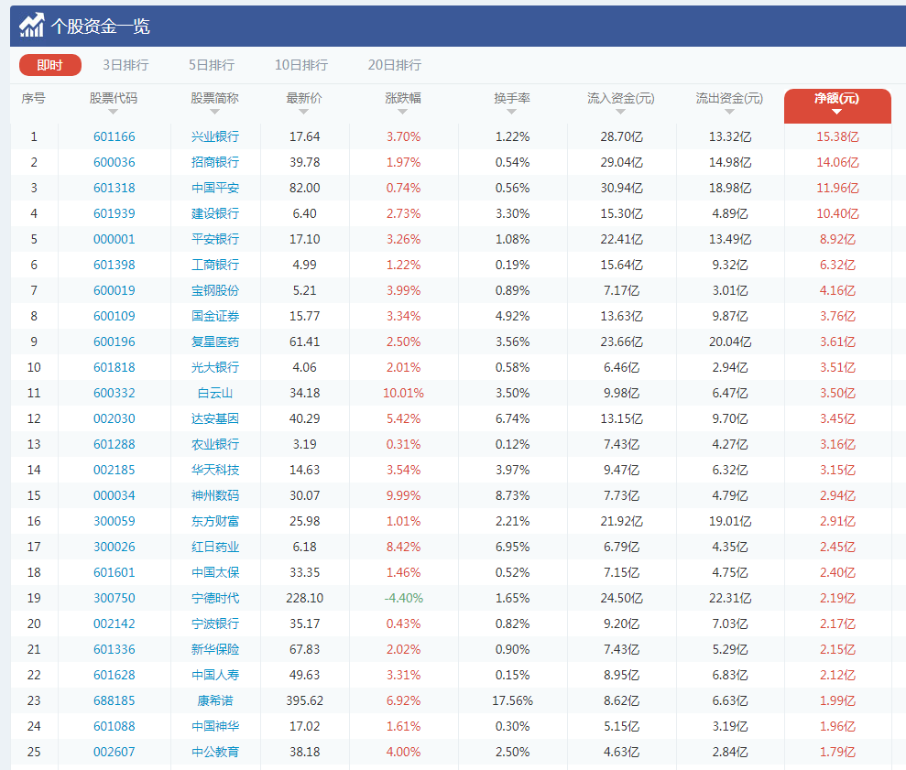The width and height of the screenshot is (906, 770).
Task: View the 20日排行 tab
Action: (x=395, y=65)
